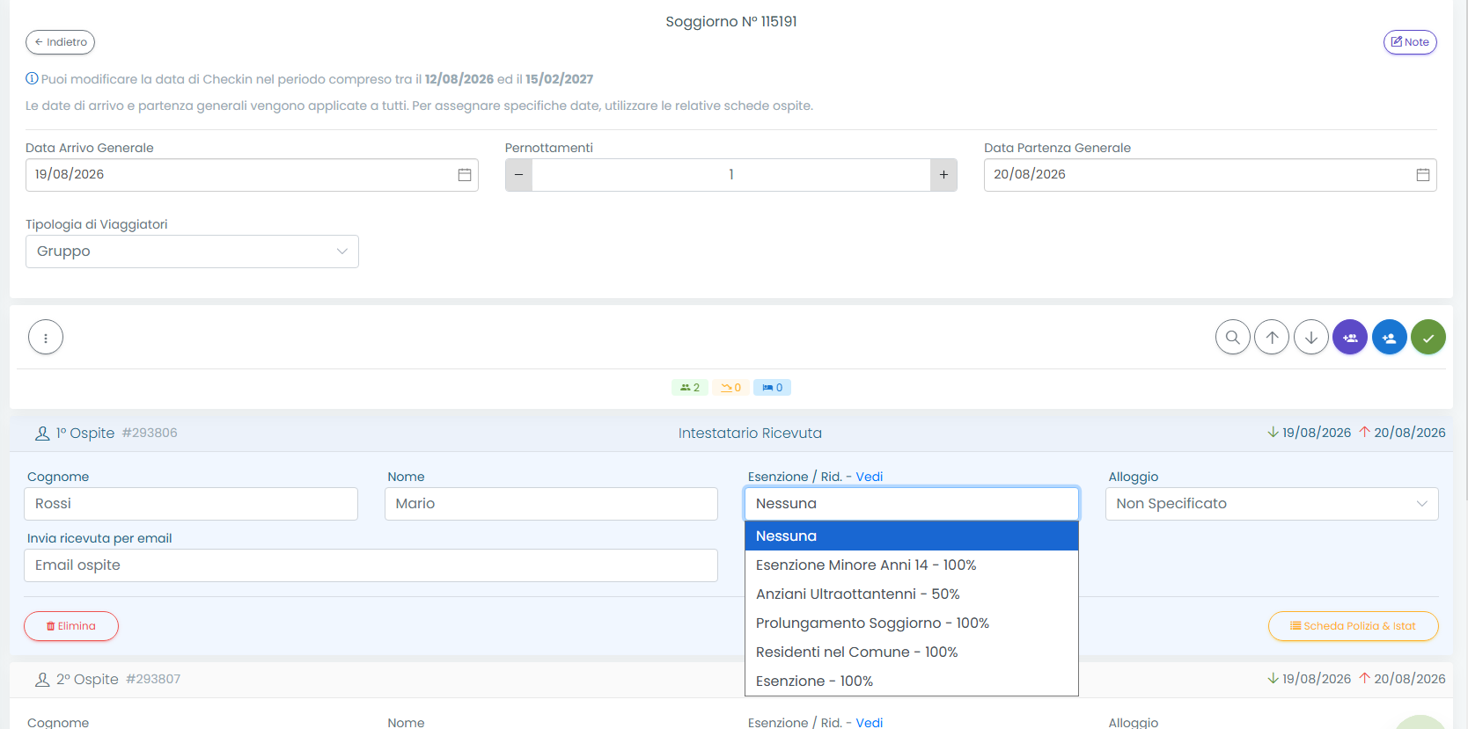Click the Soggiorno N° 115191 title
This screenshot has height=729, width=1468.
(731, 21)
